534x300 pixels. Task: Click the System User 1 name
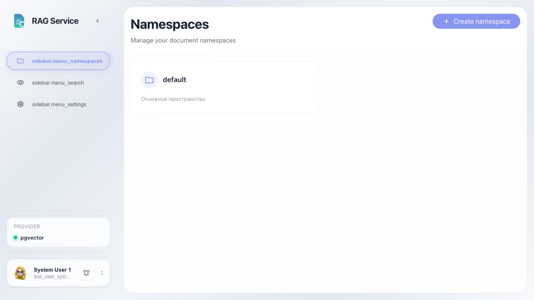point(53,270)
